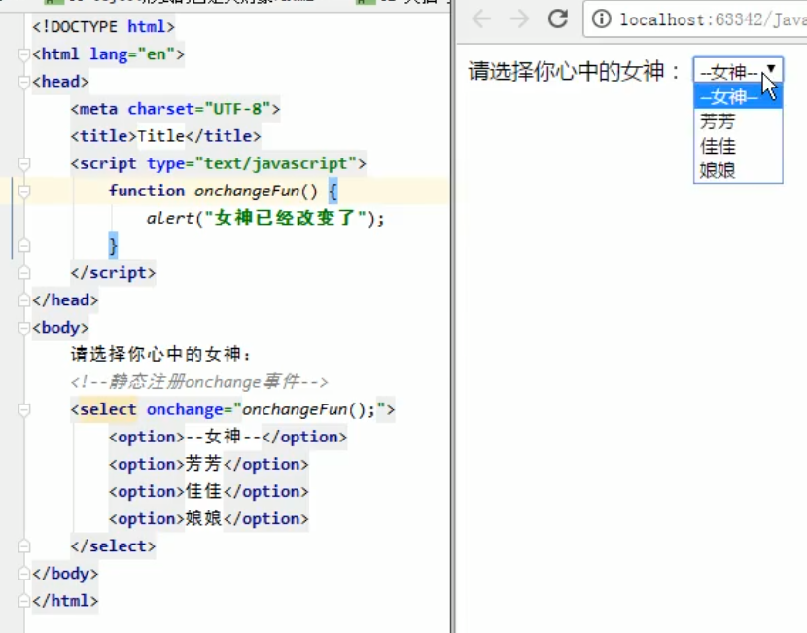Viewport: 807px width, 633px height.
Task: Collapse the script tag fold marker
Action: (23, 163)
